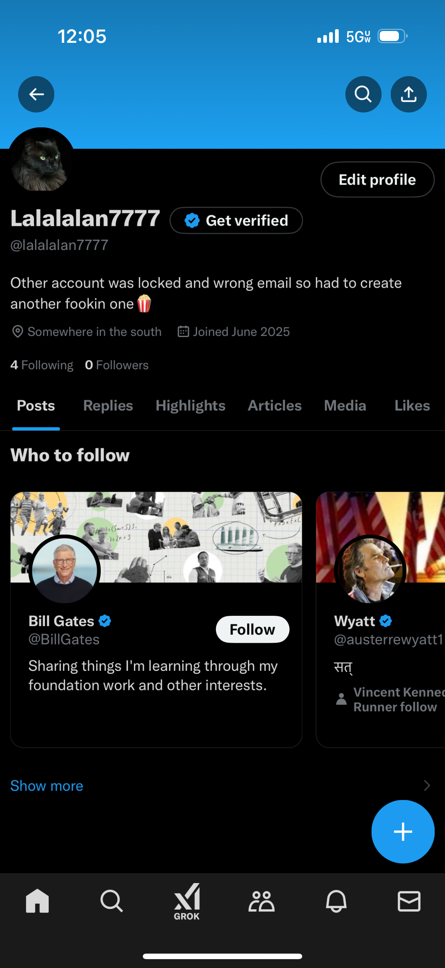Open Grok from bottom navigation
This screenshot has height=968, width=445.
click(187, 901)
